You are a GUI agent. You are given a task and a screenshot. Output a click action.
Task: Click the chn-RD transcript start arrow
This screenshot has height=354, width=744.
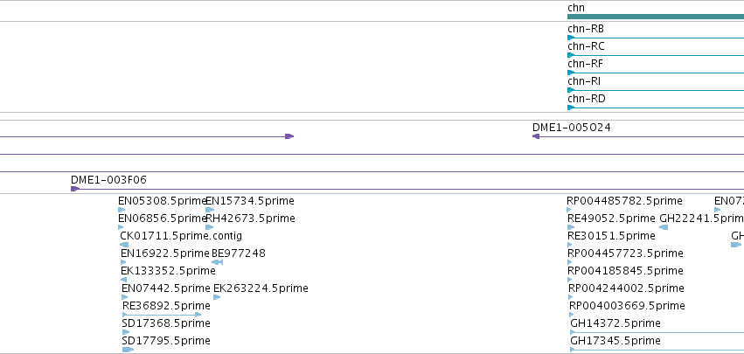pyautogui.click(x=571, y=108)
